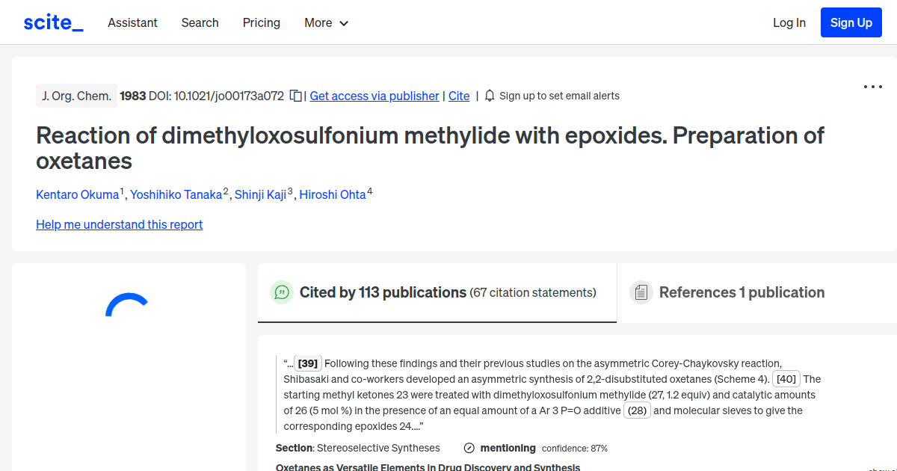Open the ellipsis options menu

pos(872,87)
